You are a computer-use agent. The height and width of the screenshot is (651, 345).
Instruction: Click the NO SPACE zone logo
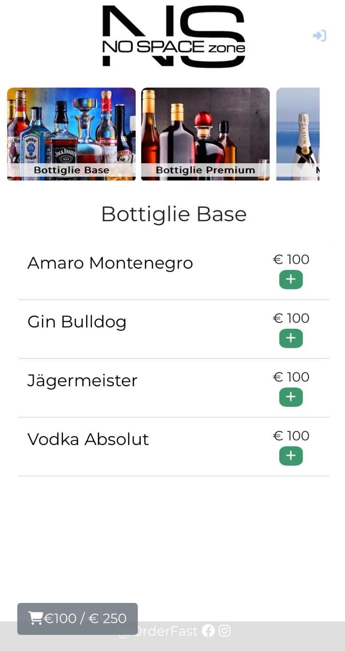174,36
